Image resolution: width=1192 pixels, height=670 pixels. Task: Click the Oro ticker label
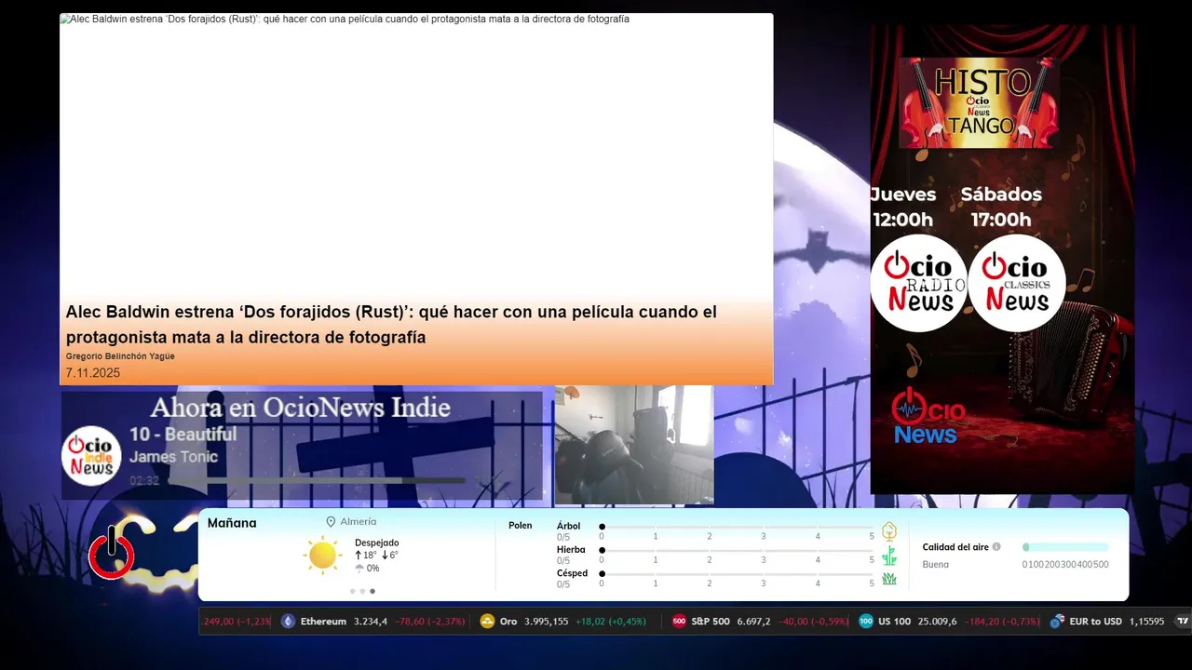[508, 622]
